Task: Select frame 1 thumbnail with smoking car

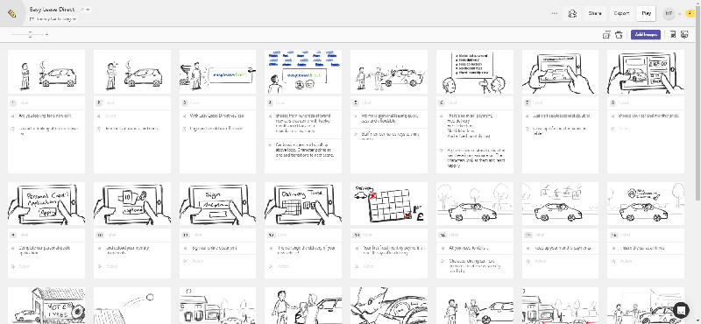Action: [x=46, y=72]
